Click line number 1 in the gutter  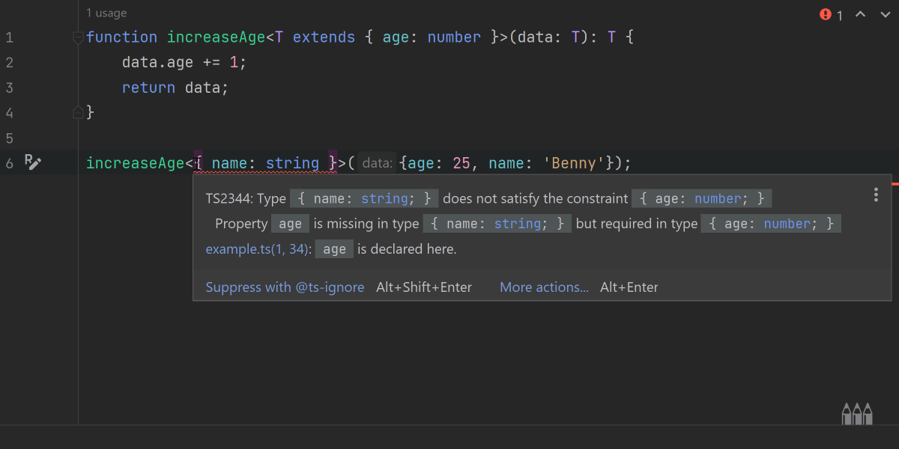[10, 37]
